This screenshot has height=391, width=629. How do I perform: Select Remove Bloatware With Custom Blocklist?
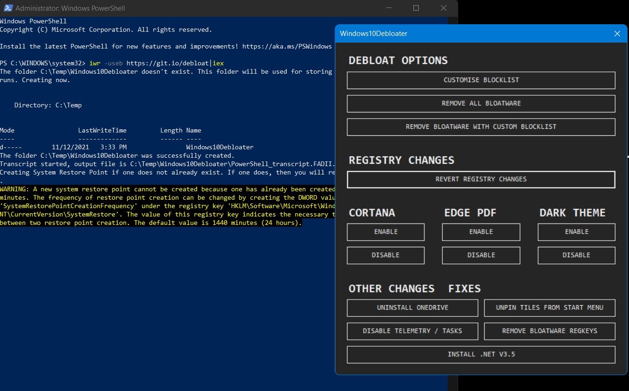pyautogui.click(x=481, y=127)
